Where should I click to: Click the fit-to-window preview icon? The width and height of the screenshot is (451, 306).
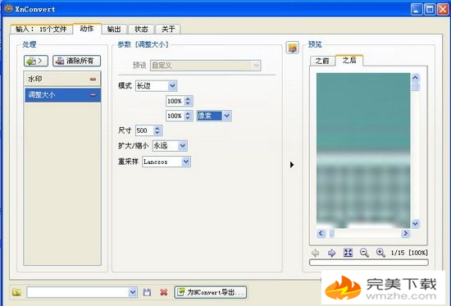click(x=348, y=253)
